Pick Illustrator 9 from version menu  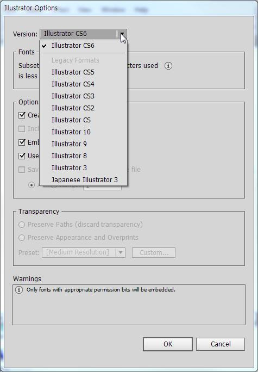tap(83, 144)
